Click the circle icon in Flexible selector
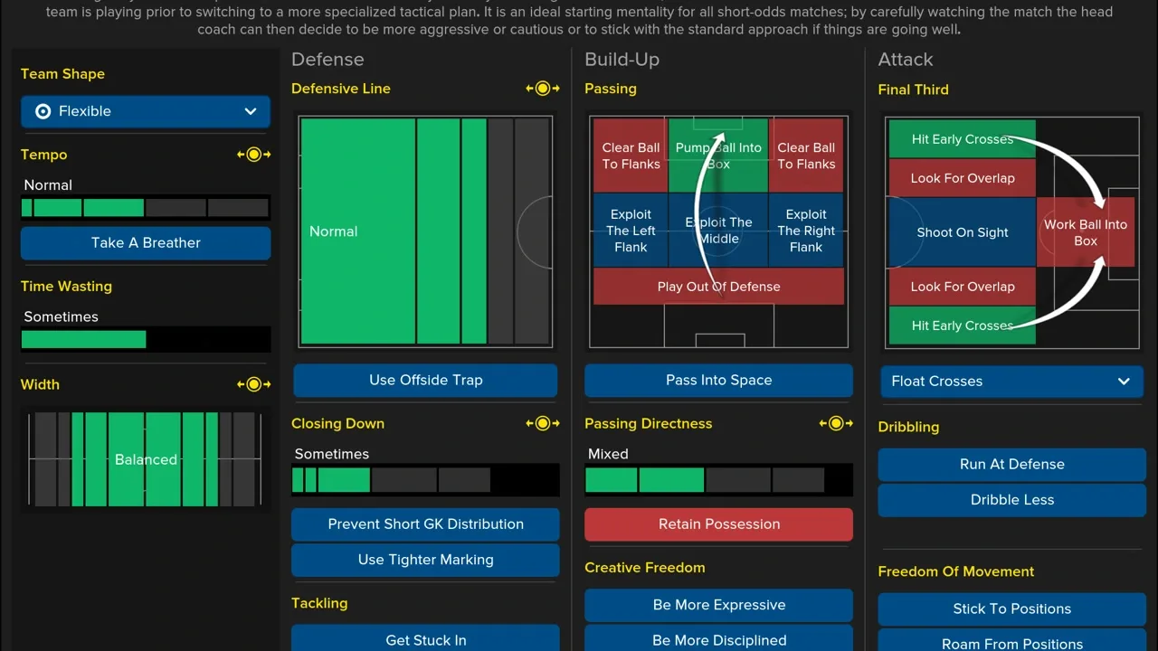 coord(43,111)
